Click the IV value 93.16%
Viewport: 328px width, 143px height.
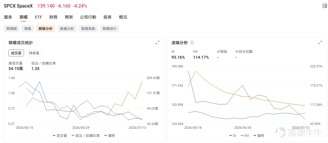pos(178,57)
